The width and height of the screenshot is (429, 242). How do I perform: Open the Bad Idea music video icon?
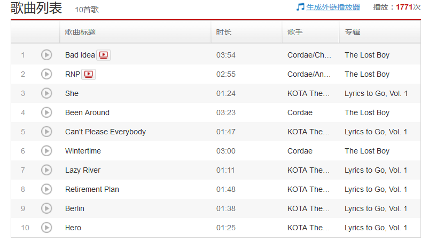104,55
